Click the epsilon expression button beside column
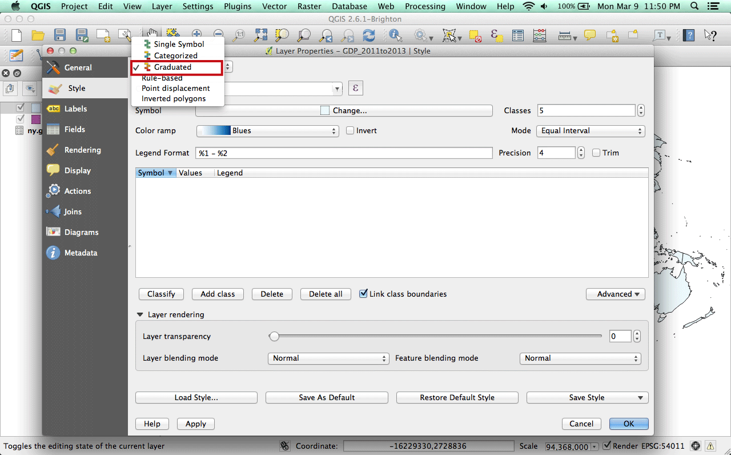This screenshot has width=731, height=455. tap(355, 89)
